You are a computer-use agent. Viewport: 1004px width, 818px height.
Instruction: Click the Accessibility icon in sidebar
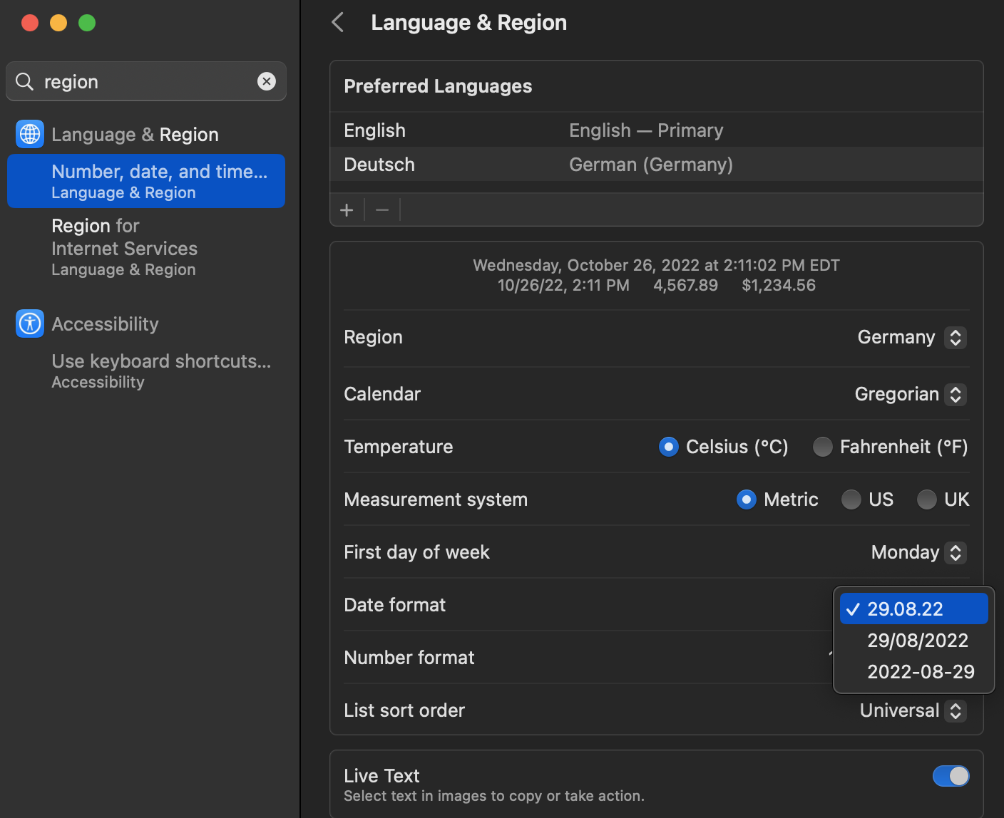click(x=30, y=323)
